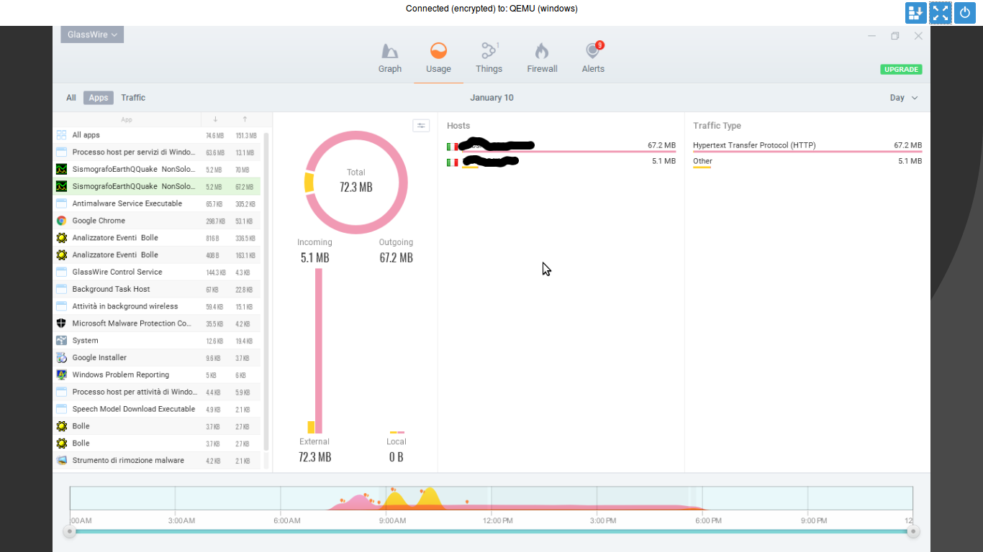Click the noVNC extra keys icon
The height and width of the screenshot is (552, 983).
(x=916, y=13)
